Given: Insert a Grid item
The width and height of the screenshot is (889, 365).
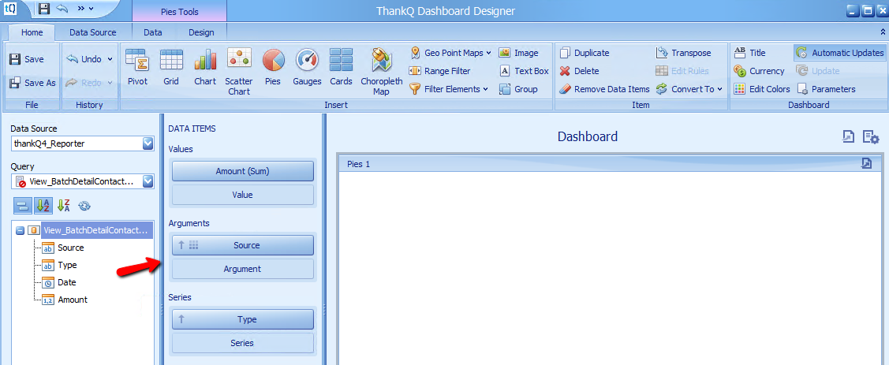Looking at the screenshot, I should coord(171,68).
